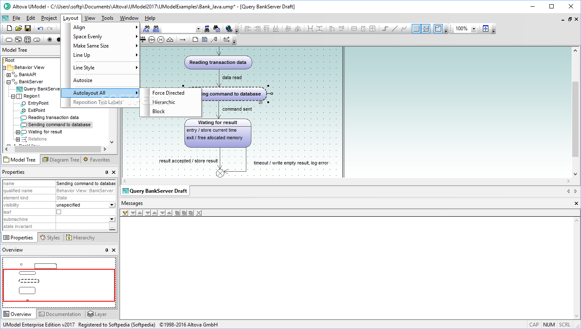Pin the Properties panel
Image resolution: width=581 pixels, height=329 pixels.
pyautogui.click(x=107, y=172)
